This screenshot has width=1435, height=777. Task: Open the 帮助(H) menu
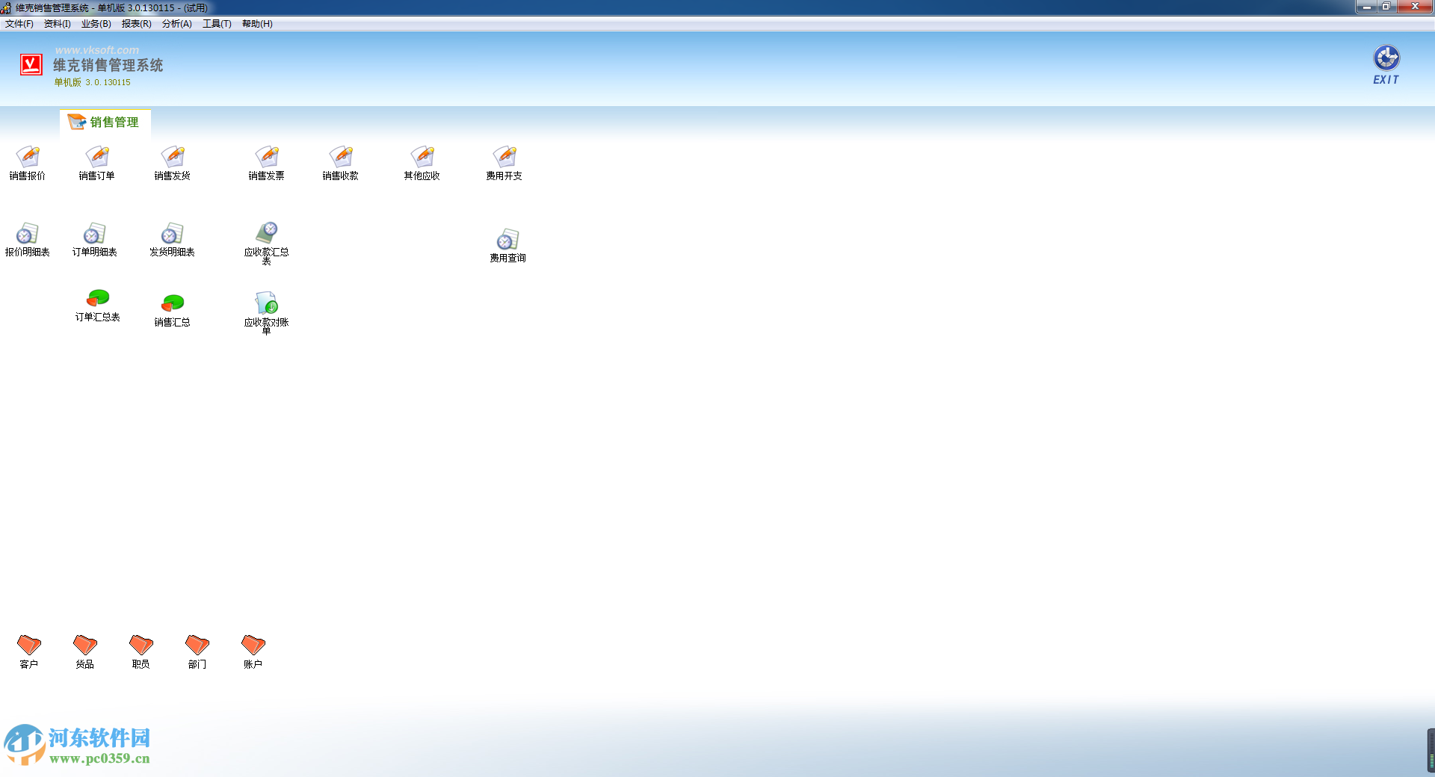[258, 24]
